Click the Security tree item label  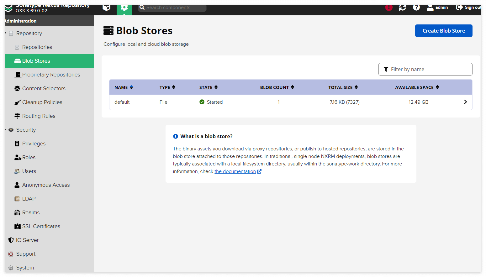tap(26, 130)
